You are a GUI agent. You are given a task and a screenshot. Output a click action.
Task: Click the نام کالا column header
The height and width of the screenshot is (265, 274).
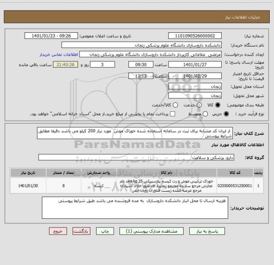click(x=166, y=173)
